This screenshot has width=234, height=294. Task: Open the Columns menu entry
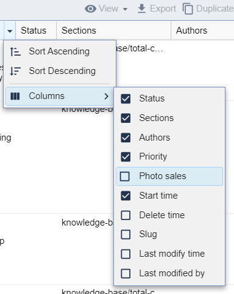tap(60, 96)
